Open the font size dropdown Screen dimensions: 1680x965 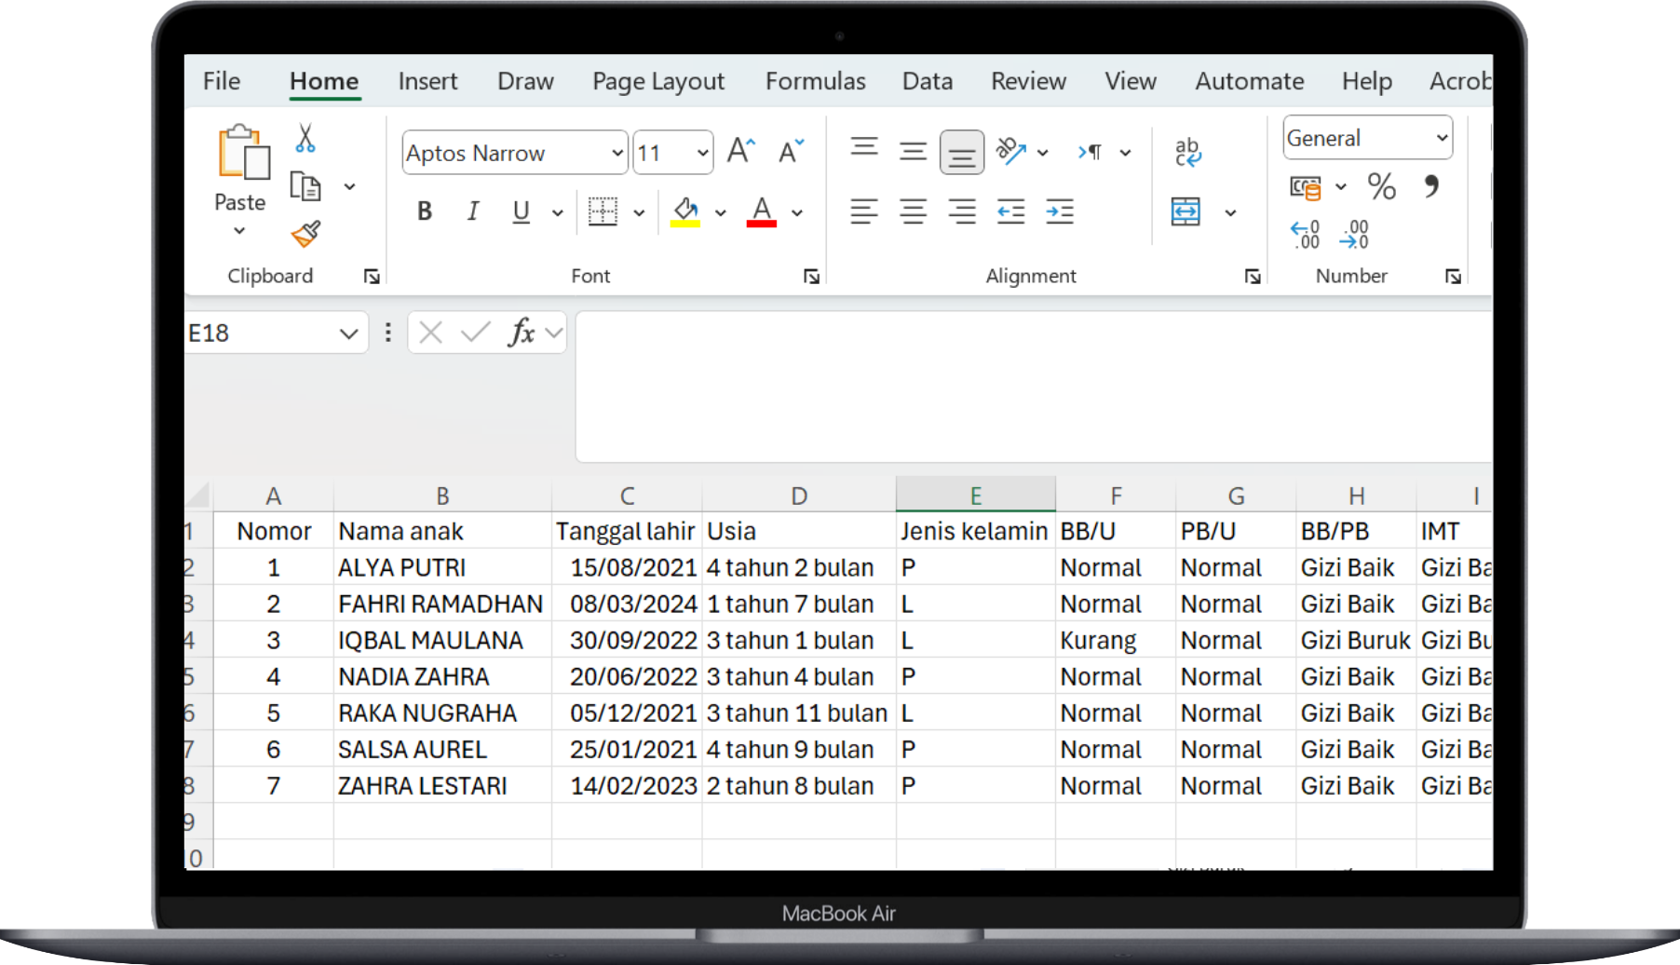[702, 153]
